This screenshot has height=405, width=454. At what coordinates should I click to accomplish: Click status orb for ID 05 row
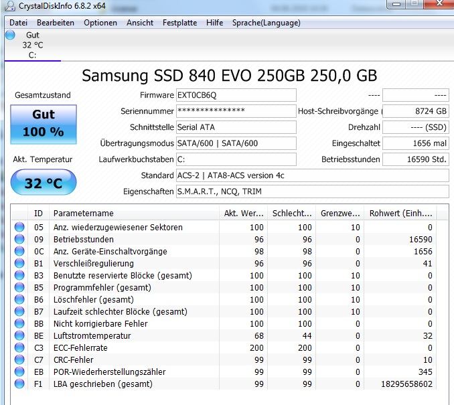pyautogui.click(x=19, y=227)
